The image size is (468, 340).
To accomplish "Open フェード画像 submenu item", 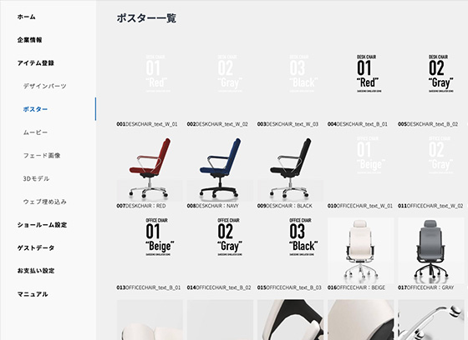I will 42,155.
